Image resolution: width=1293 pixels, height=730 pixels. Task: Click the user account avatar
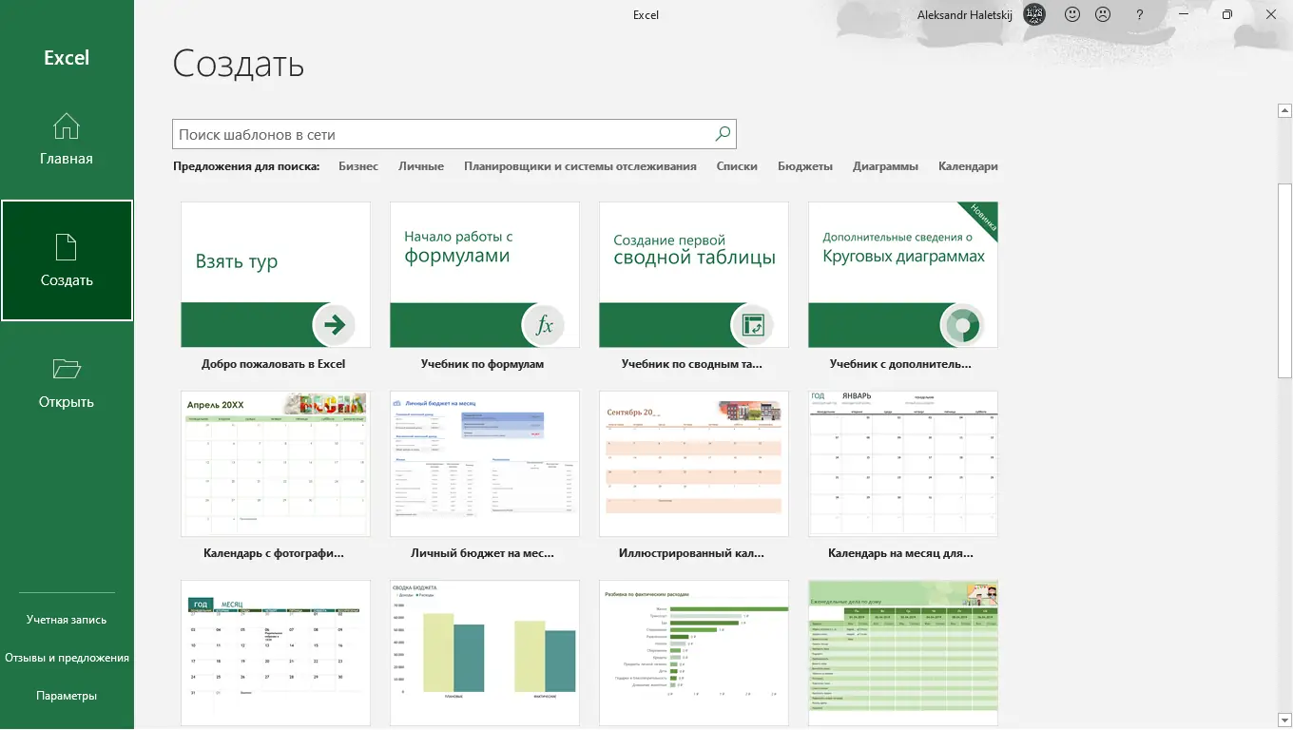coord(1035,15)
